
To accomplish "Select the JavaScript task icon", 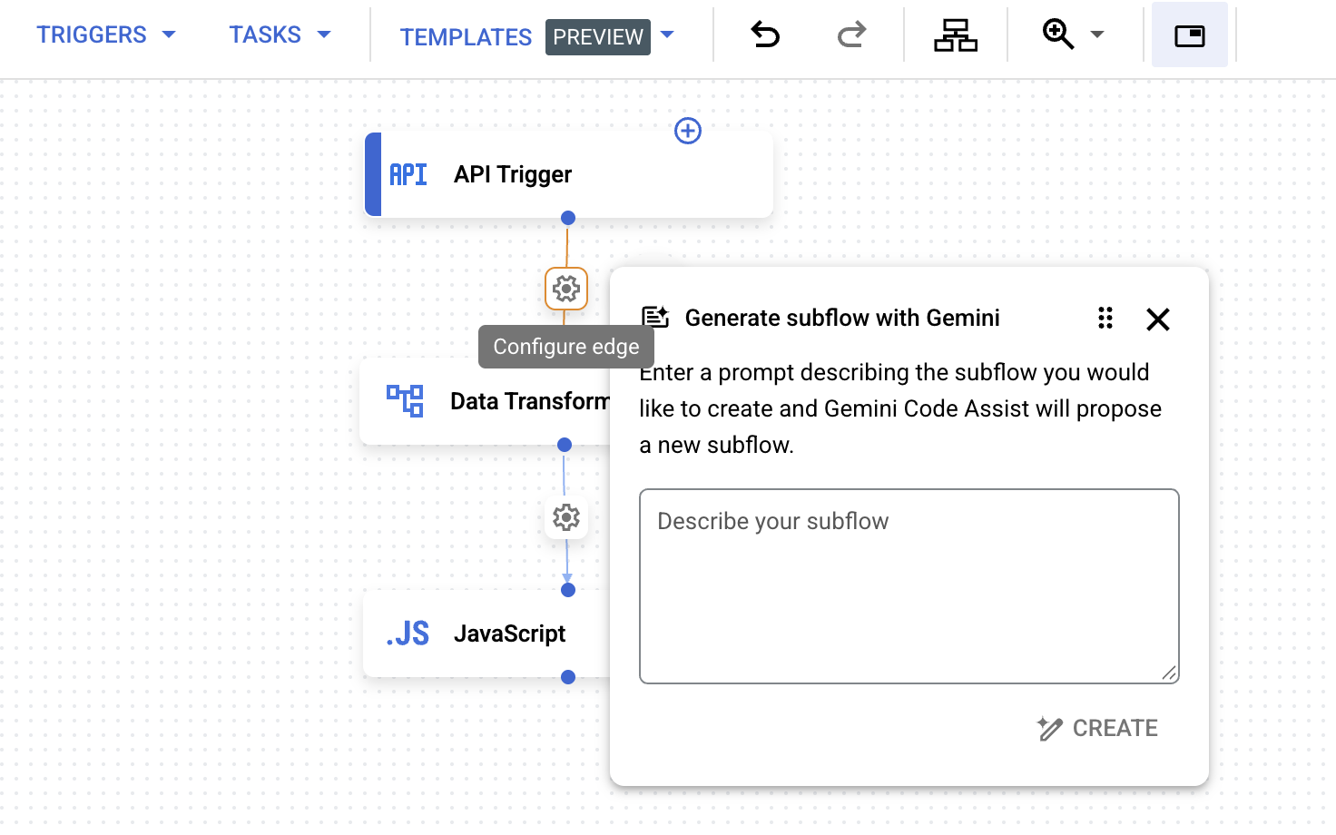I will tap(408, 634).
